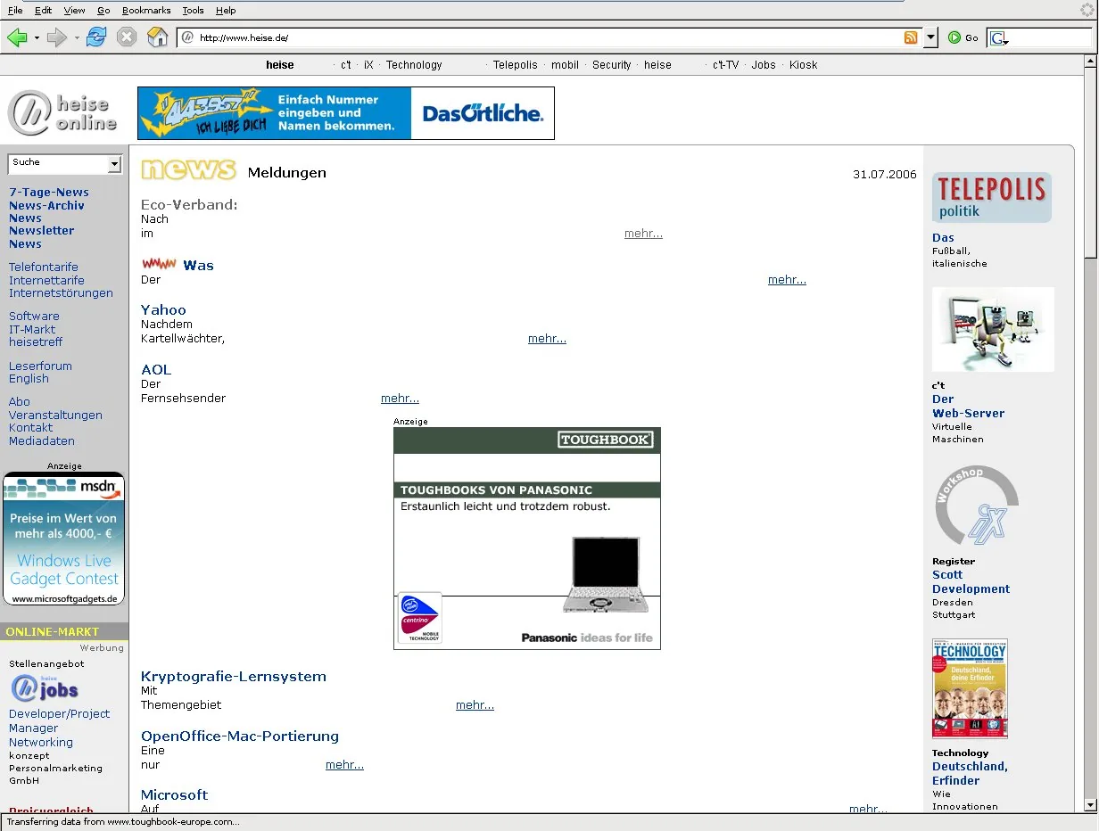The width and height of the screenshot is (1099, 831).
Task: Open the View menu
Action: tap(75, 10)
